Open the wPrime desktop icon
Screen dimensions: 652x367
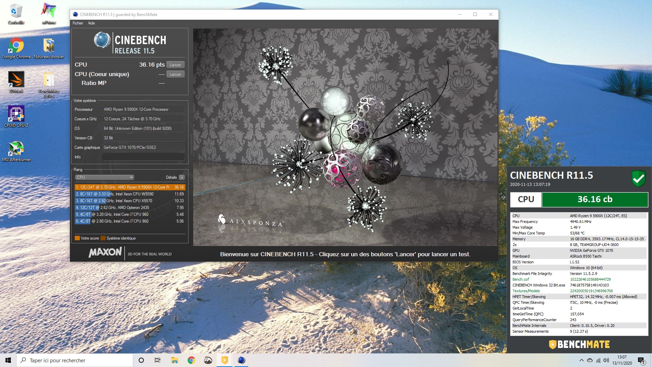49,14
